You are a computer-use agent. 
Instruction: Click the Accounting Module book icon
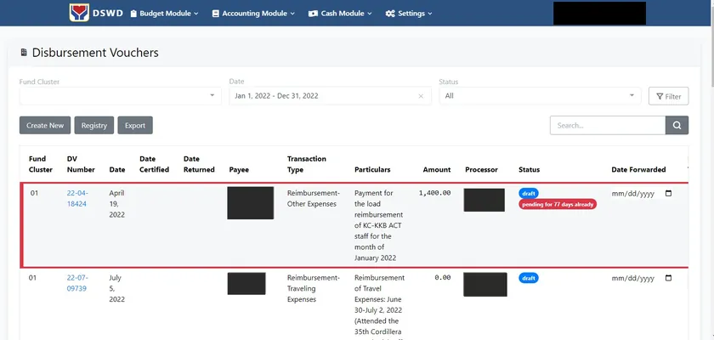pos(216,14)
